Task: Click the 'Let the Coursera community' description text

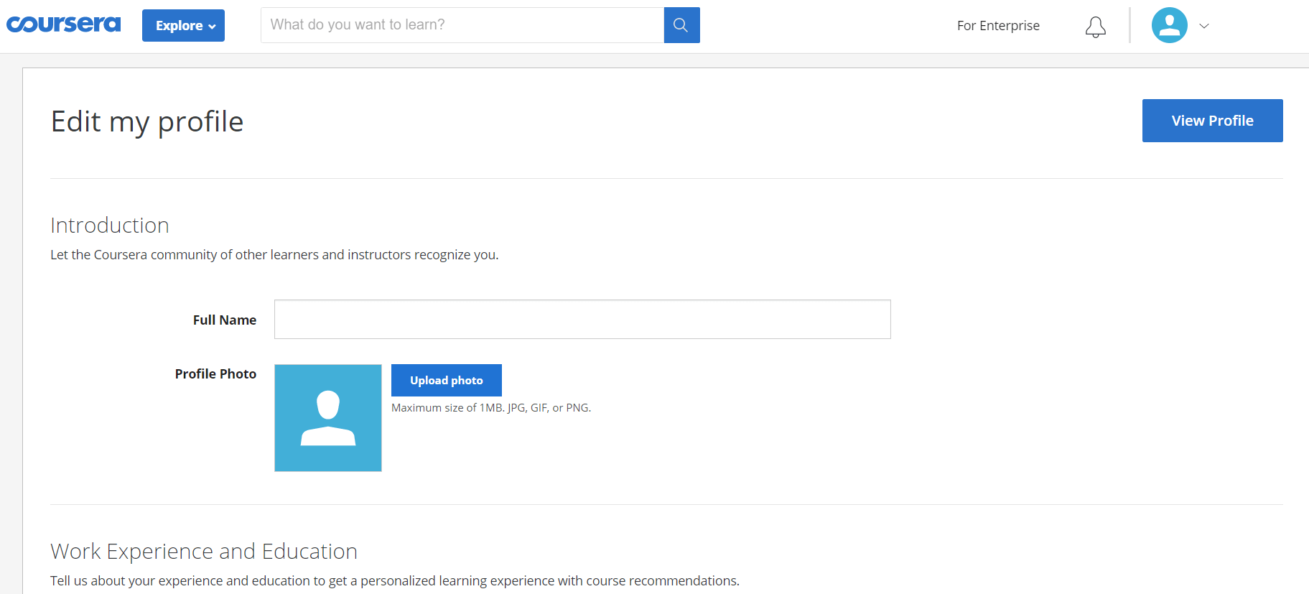Action: tap(274, 255)
